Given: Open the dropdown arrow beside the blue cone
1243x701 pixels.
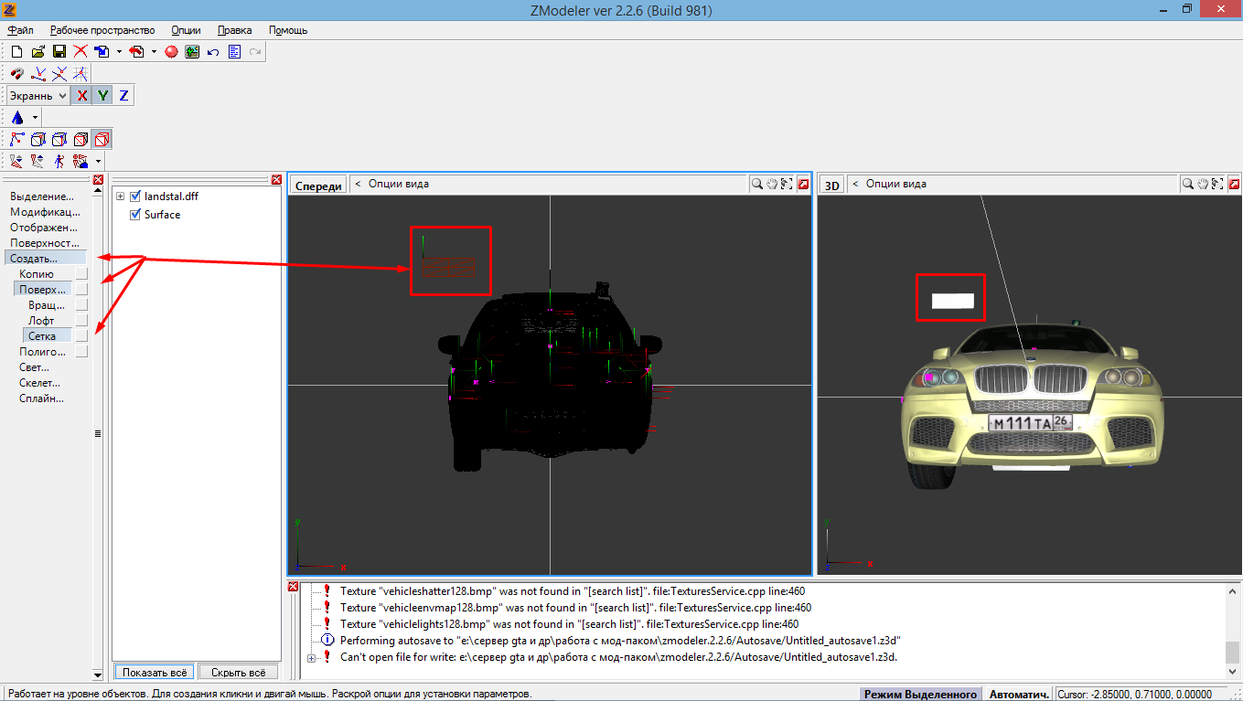Looking at the screenshot, I should point(36,118).
